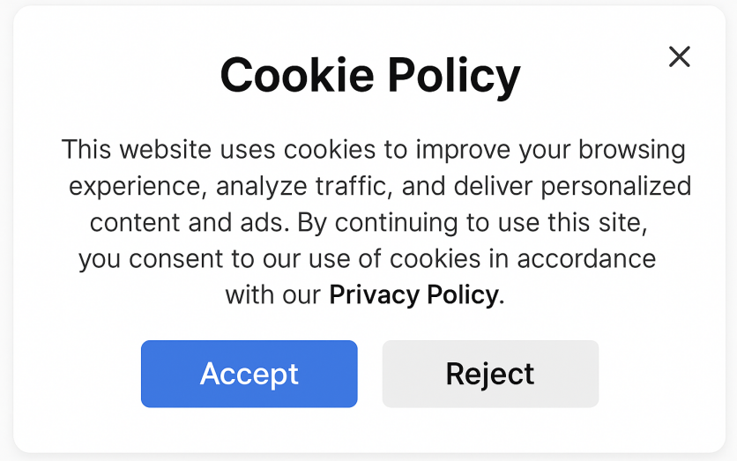The height and width of the screenshot is (461, 737).
Task: Click the word 'continuing' in the description
Action: (396, 223)
